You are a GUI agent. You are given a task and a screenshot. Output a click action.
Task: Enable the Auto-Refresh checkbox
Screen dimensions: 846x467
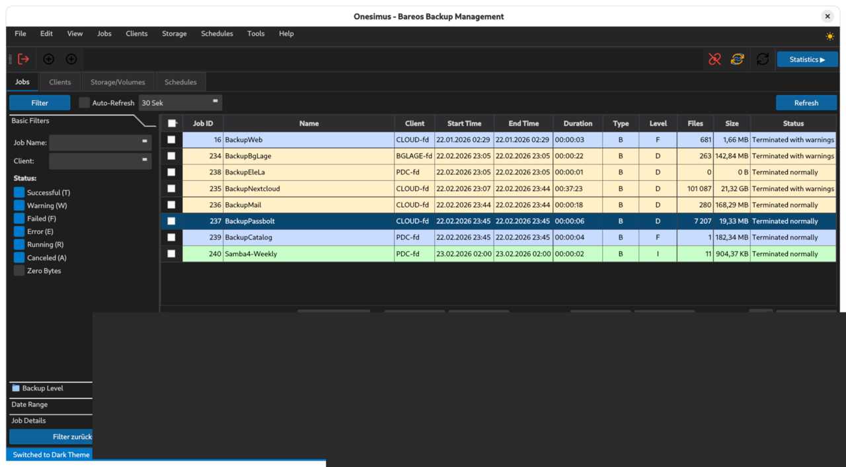tap(85, 103)
